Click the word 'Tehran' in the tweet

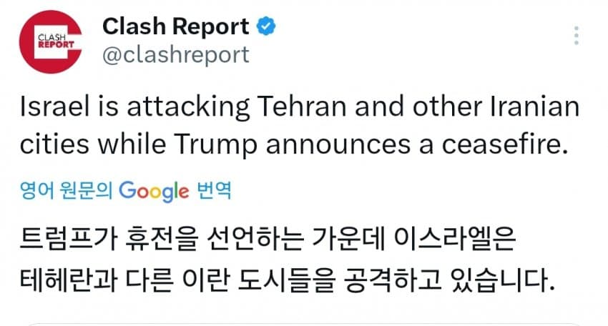[x=302, y=107]
